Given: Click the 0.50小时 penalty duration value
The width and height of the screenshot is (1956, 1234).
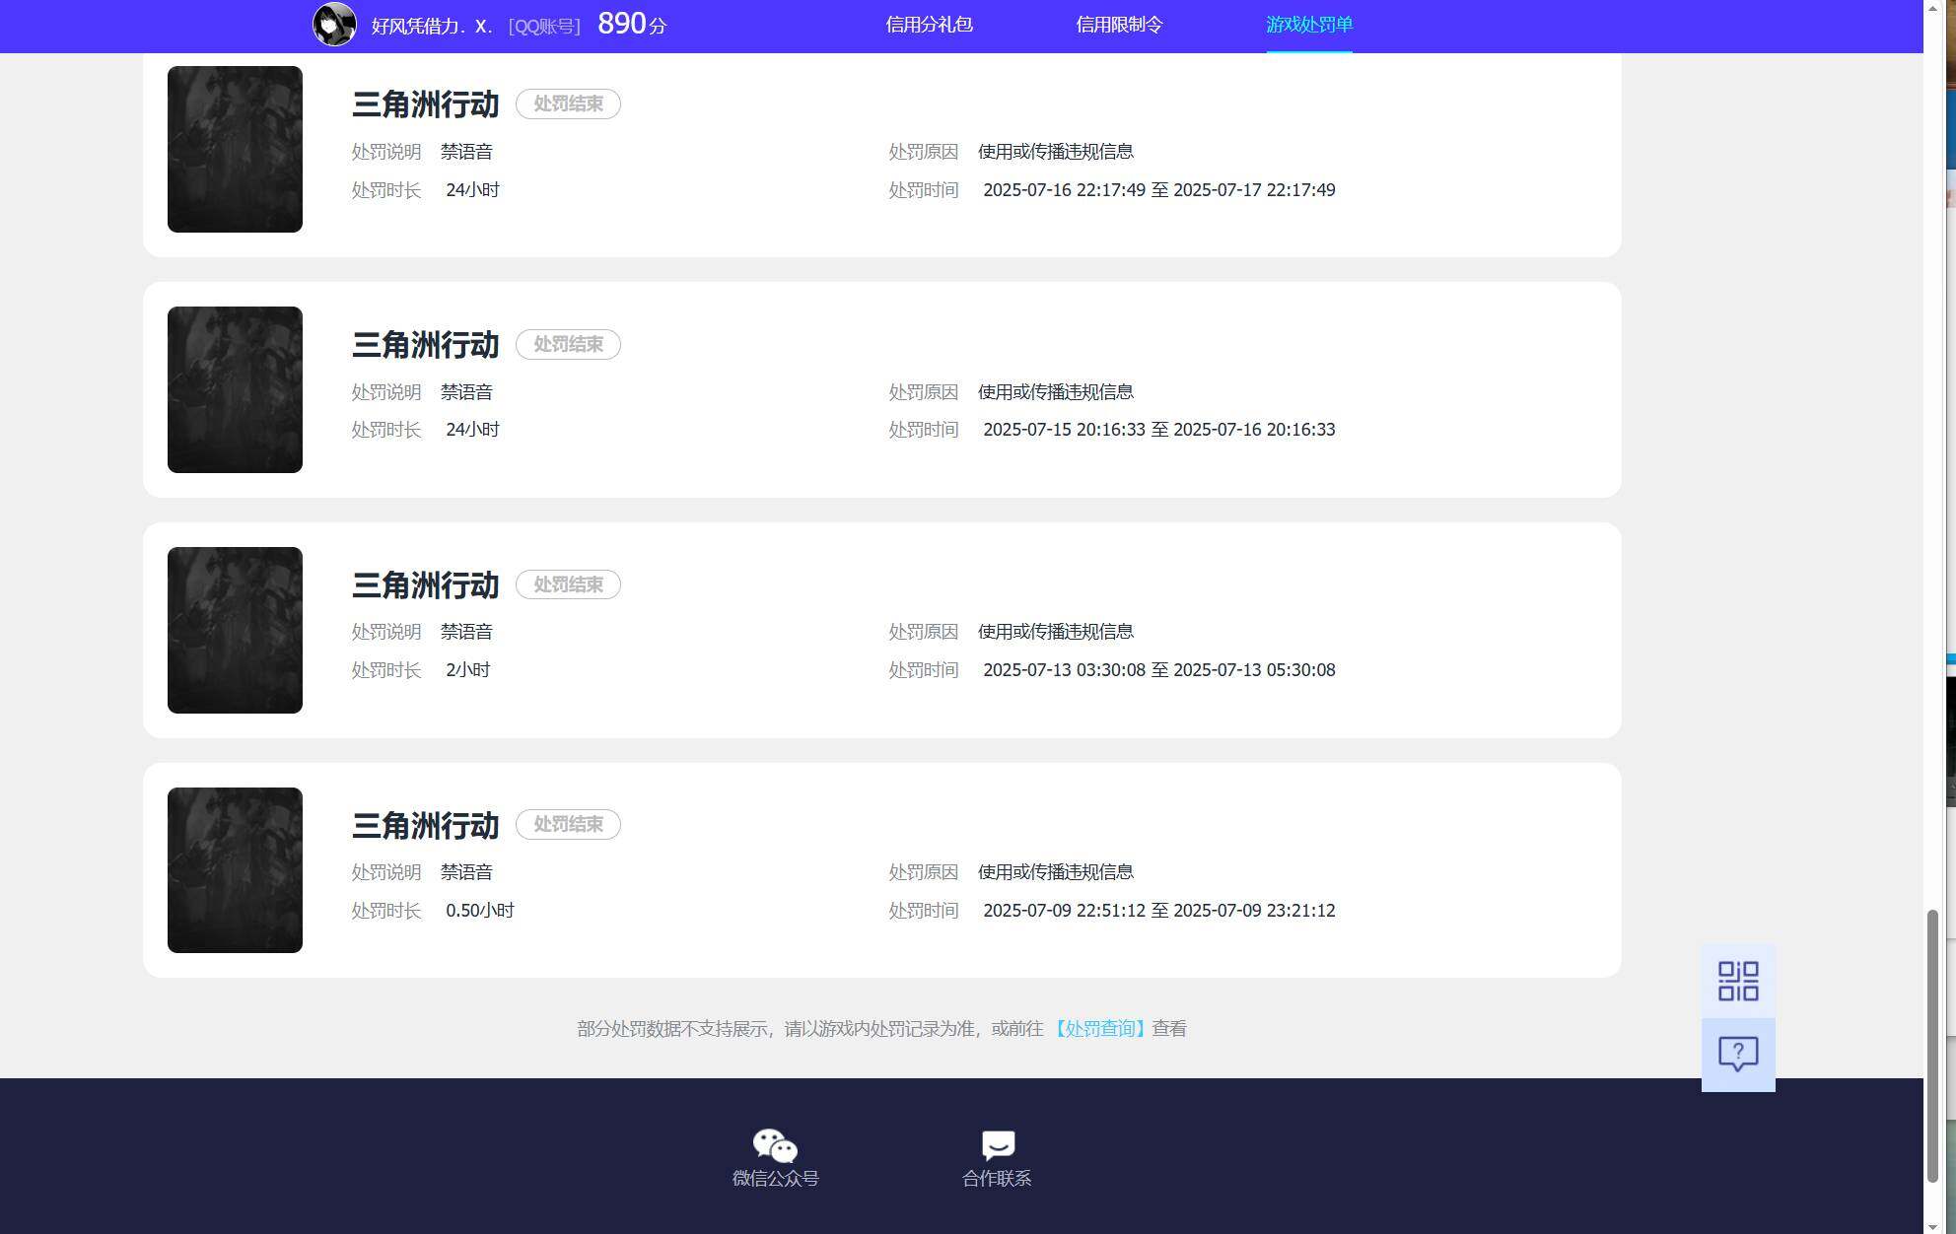Looking at the screenshot, I should coord(479,911).
